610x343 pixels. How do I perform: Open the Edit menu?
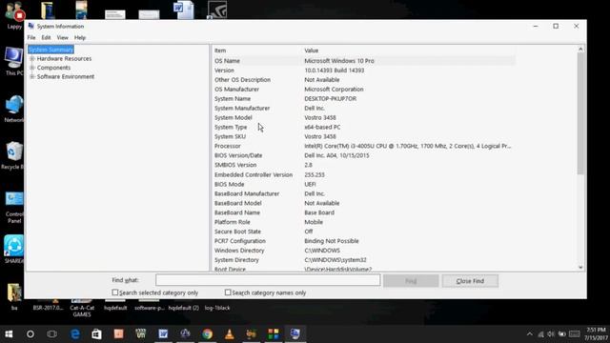(x=46, y=38)
